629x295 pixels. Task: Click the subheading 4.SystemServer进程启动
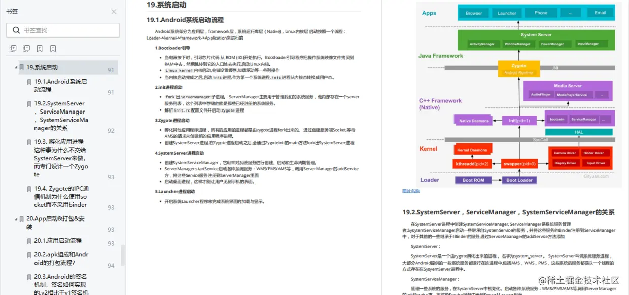pyautogui.click(x=180, y=153)
